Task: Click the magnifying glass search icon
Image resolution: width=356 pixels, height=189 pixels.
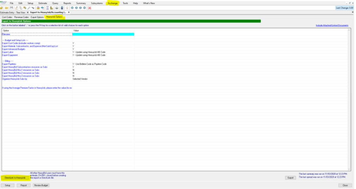Action: tap(29, 8)
